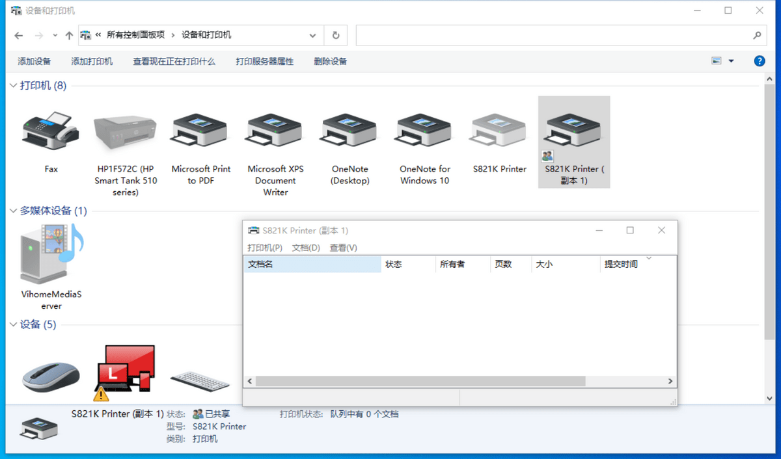
Task: Click the print queue horizontal scrollbar thumb
Action: [420, 382]
